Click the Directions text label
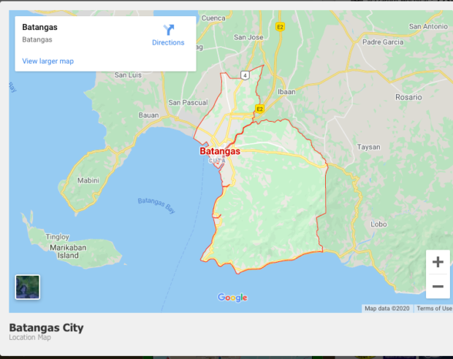The image size is (453, 359). point(168,43)
